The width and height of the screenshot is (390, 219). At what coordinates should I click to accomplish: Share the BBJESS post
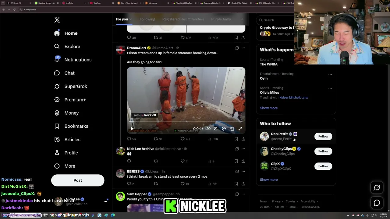pyautogui.click(x=243, y=184)
